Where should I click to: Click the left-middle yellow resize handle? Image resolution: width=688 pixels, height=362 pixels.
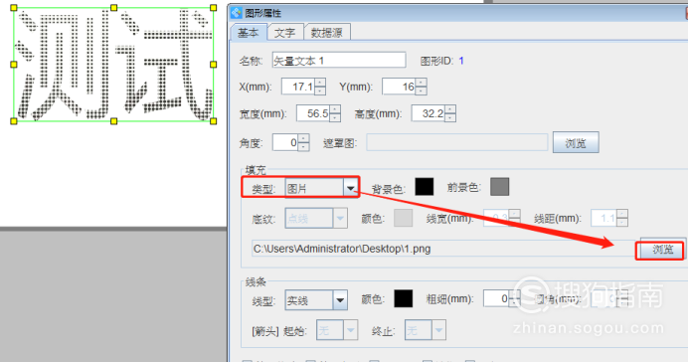[x=14, y=65]
